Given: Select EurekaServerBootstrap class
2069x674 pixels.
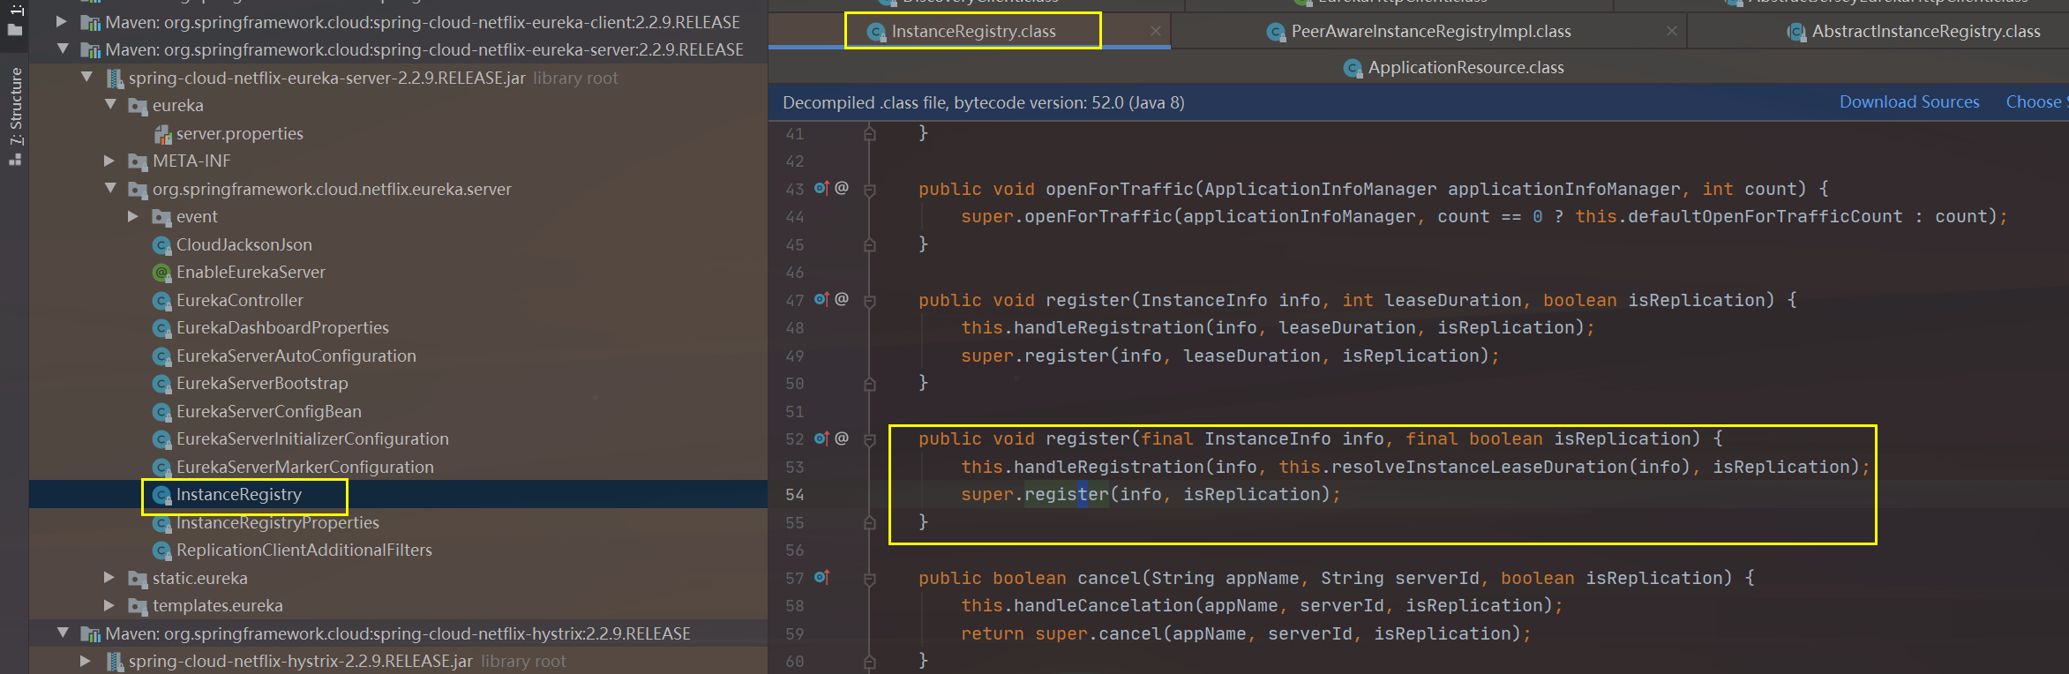Looking at the screenshot, I should click(x=262, y=383).
